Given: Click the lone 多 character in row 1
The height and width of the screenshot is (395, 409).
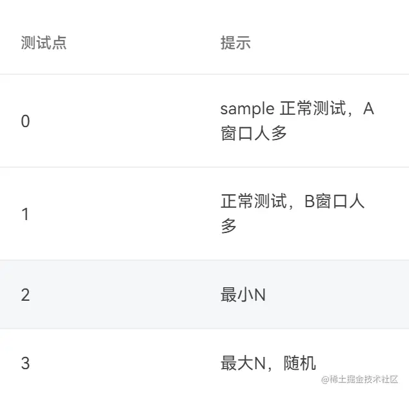Looking at the screenshot, I should pyautogui.click(x=228, y=227).
